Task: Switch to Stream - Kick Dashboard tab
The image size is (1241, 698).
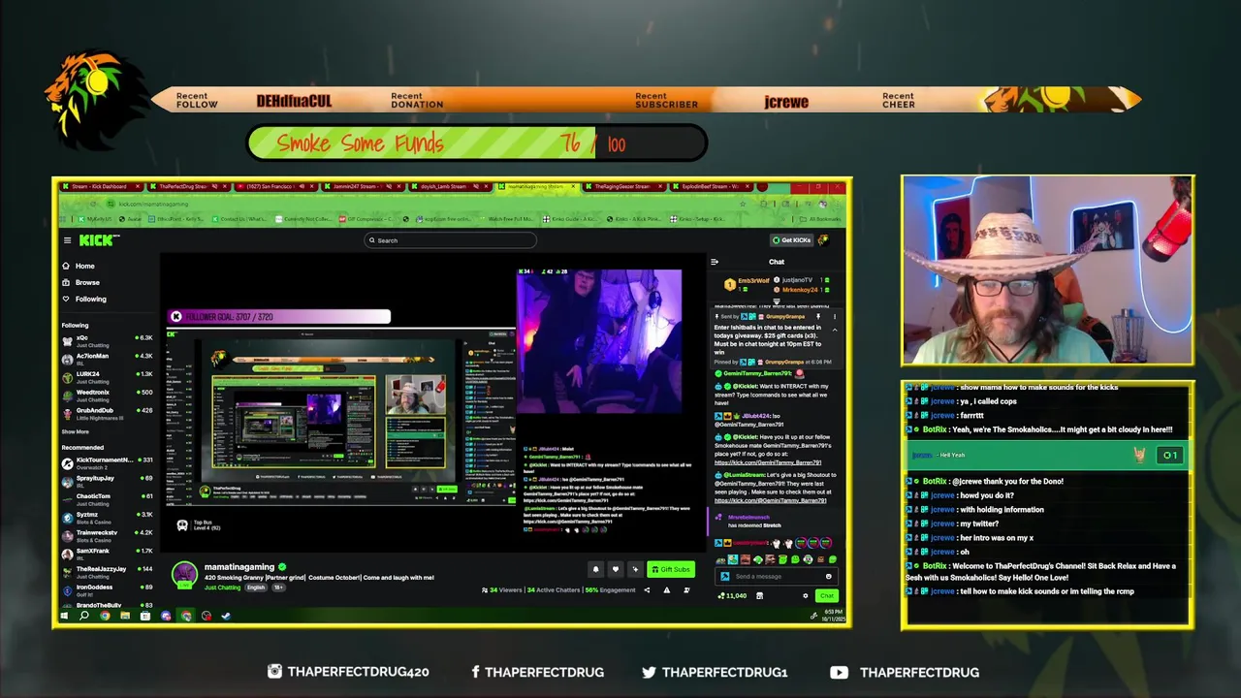Action: coord(100,186)
